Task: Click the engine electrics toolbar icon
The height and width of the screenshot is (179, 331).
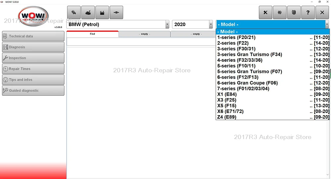Action: click(88, 13)
